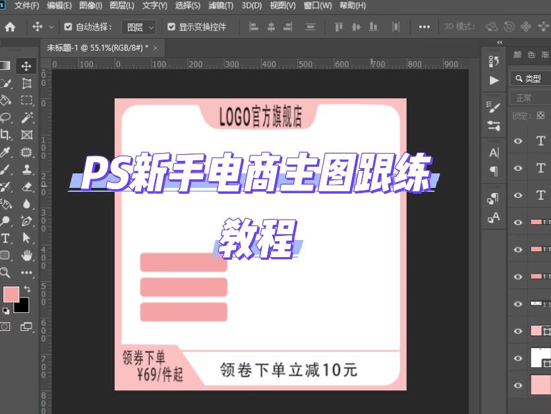This screenshot has width=551, height=414.
Task: Hide the topmost text layer
Action: (518, 141)
